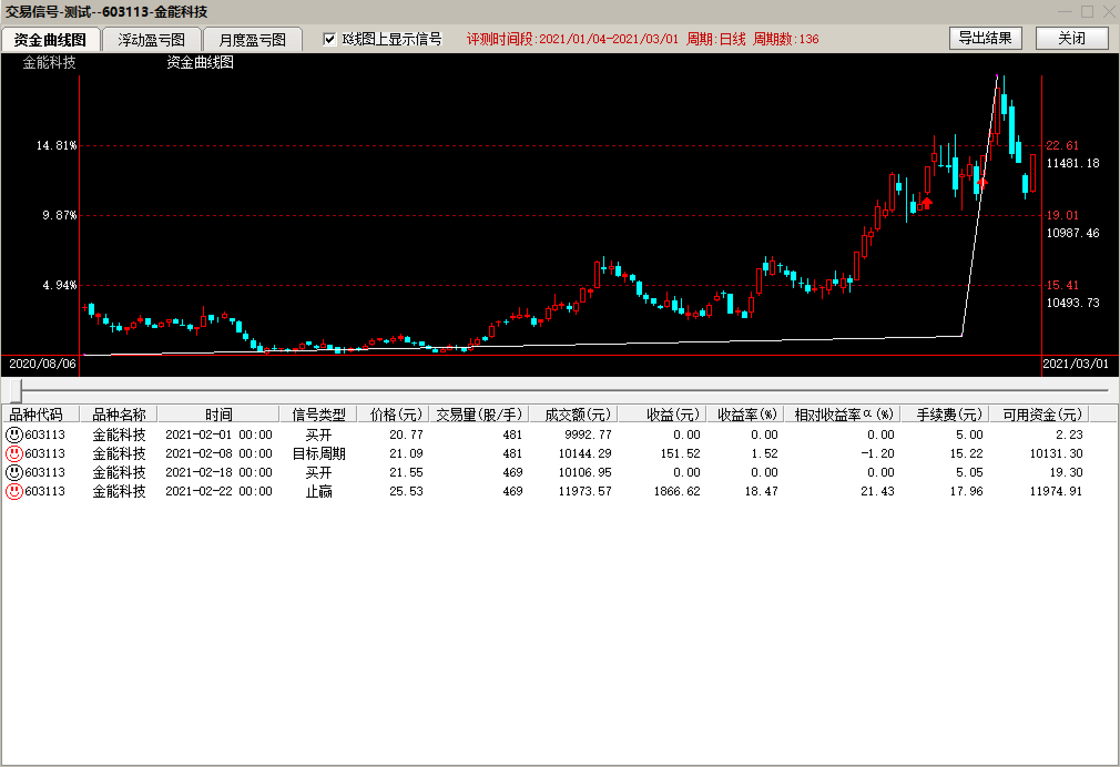The image size is (1120, 767).
Task: Click the 关闭 button
Action: pos(1072,38)
